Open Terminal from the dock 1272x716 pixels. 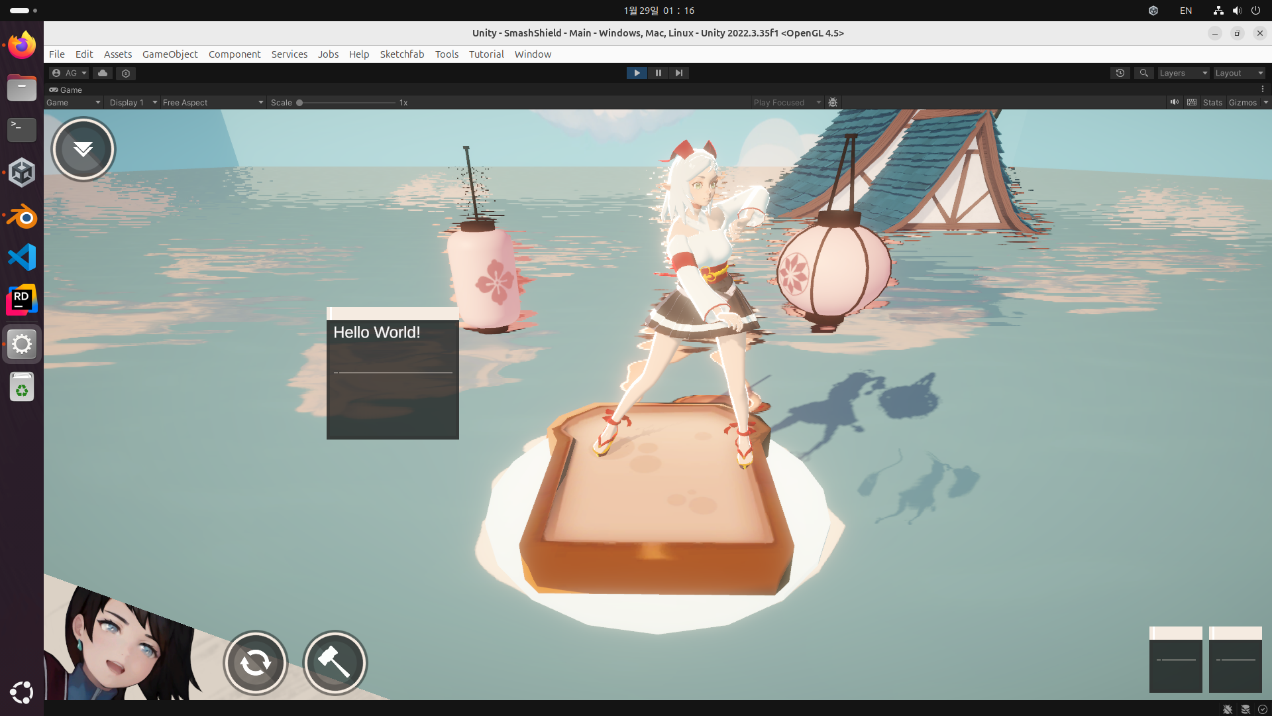(x=22, y=129)
